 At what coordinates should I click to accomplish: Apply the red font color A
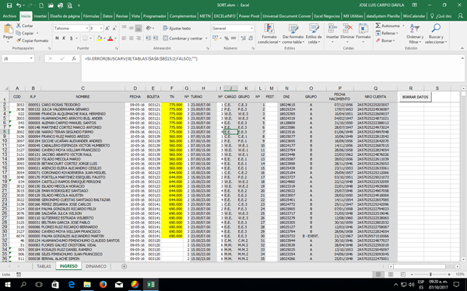tap(111, 38)
